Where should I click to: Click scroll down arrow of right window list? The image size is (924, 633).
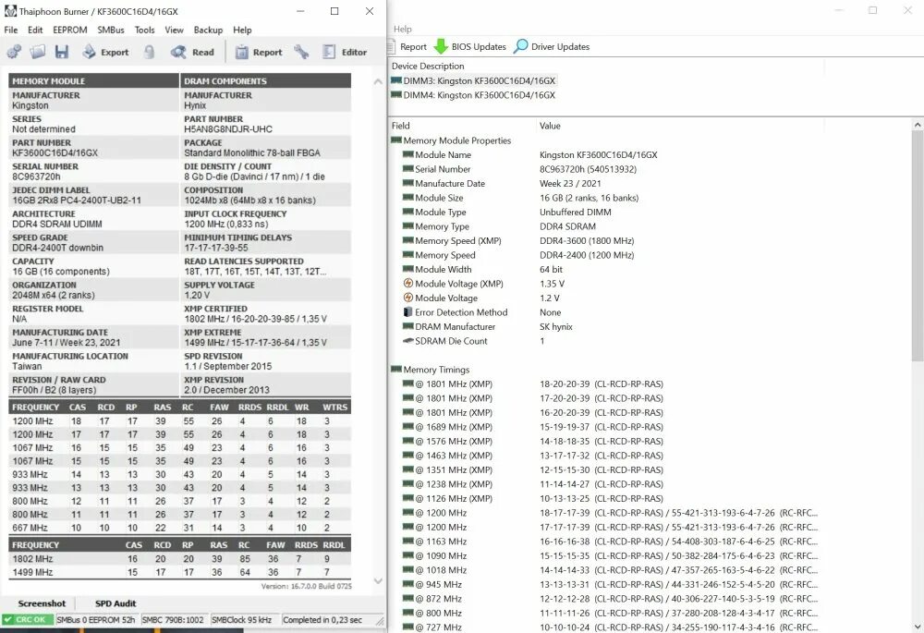(x=918, y=627)
